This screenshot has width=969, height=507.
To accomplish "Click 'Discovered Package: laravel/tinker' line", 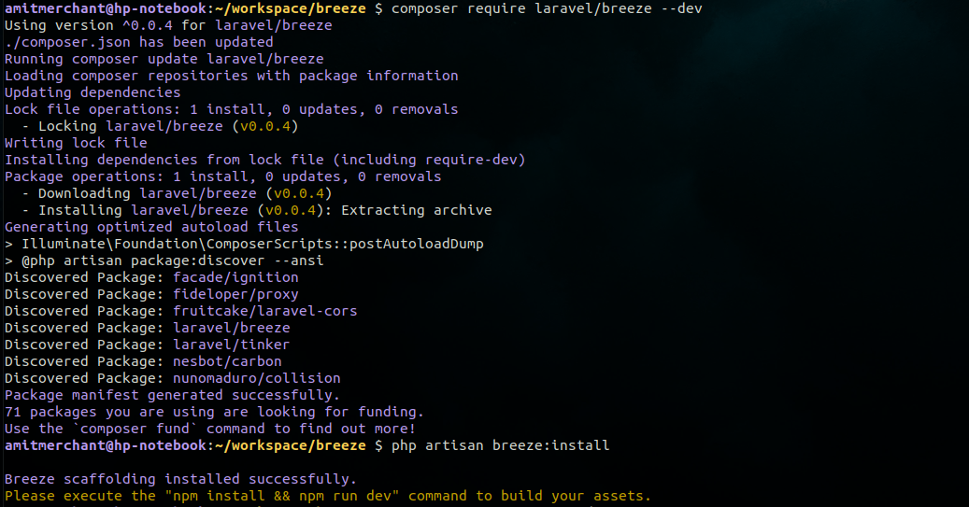I will (x=147, y=344).
